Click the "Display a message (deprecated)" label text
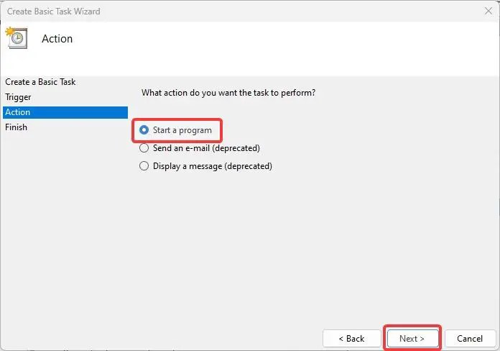Screen dimensions: 500x351 click(213, 166)
